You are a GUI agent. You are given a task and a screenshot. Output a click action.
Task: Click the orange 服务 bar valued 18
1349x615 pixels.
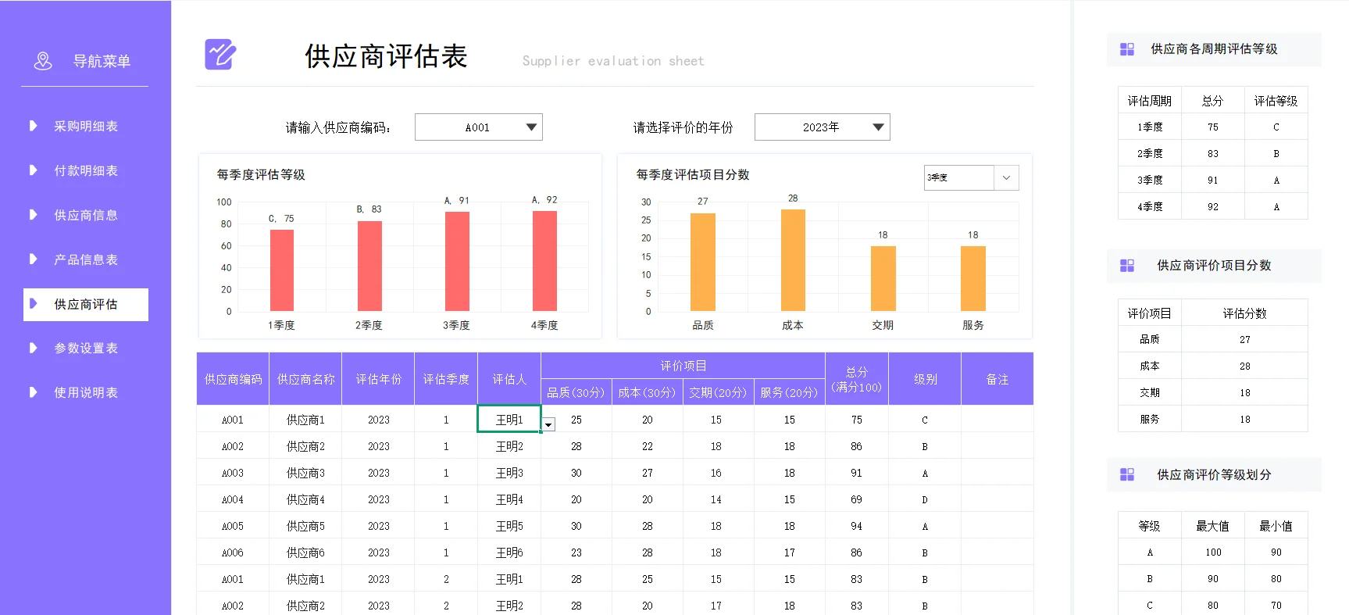[973, 278]
